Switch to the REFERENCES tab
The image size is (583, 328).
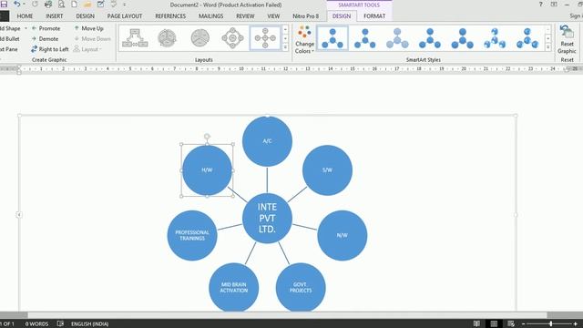pos(170,16)
